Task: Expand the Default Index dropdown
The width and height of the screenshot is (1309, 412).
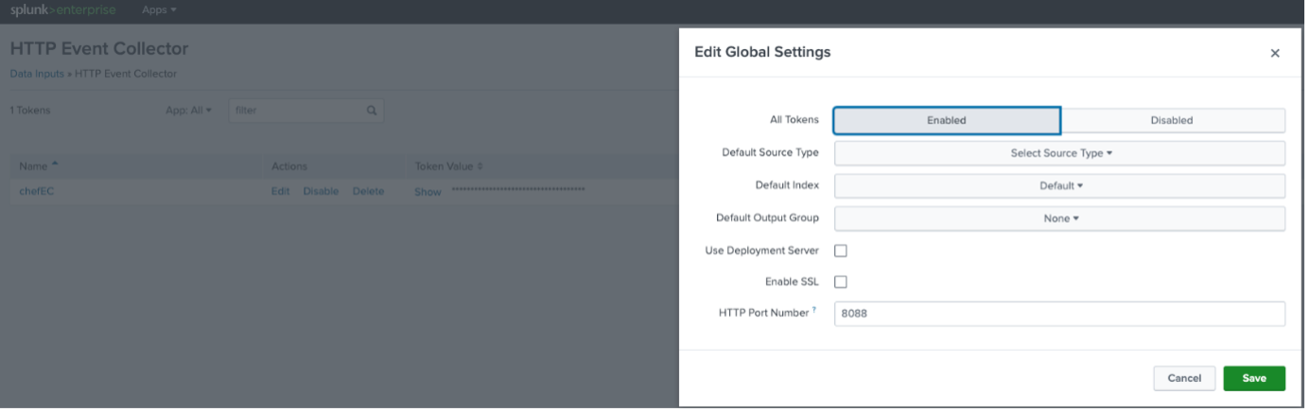Action: 1059,185
